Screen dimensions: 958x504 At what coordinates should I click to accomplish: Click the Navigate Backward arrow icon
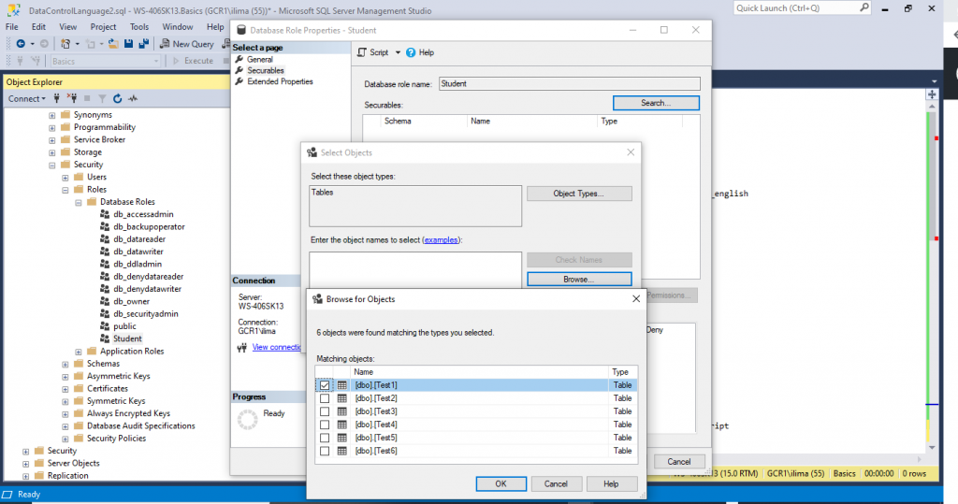(21, 43)
